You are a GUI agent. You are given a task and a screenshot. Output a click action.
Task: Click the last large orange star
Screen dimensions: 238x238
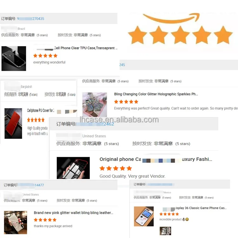223,35
